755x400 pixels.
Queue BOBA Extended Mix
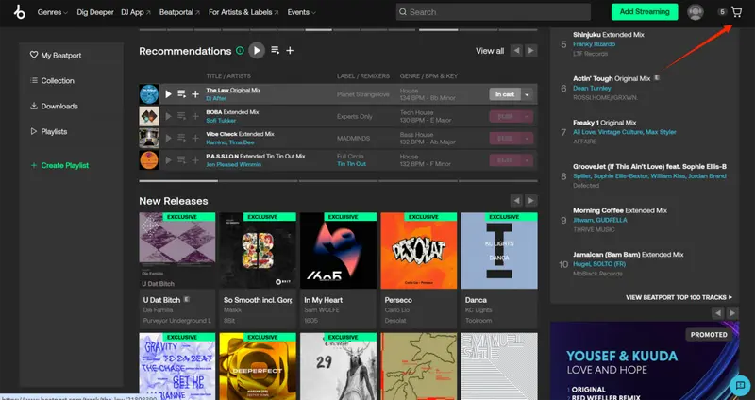tap(181, 116)
